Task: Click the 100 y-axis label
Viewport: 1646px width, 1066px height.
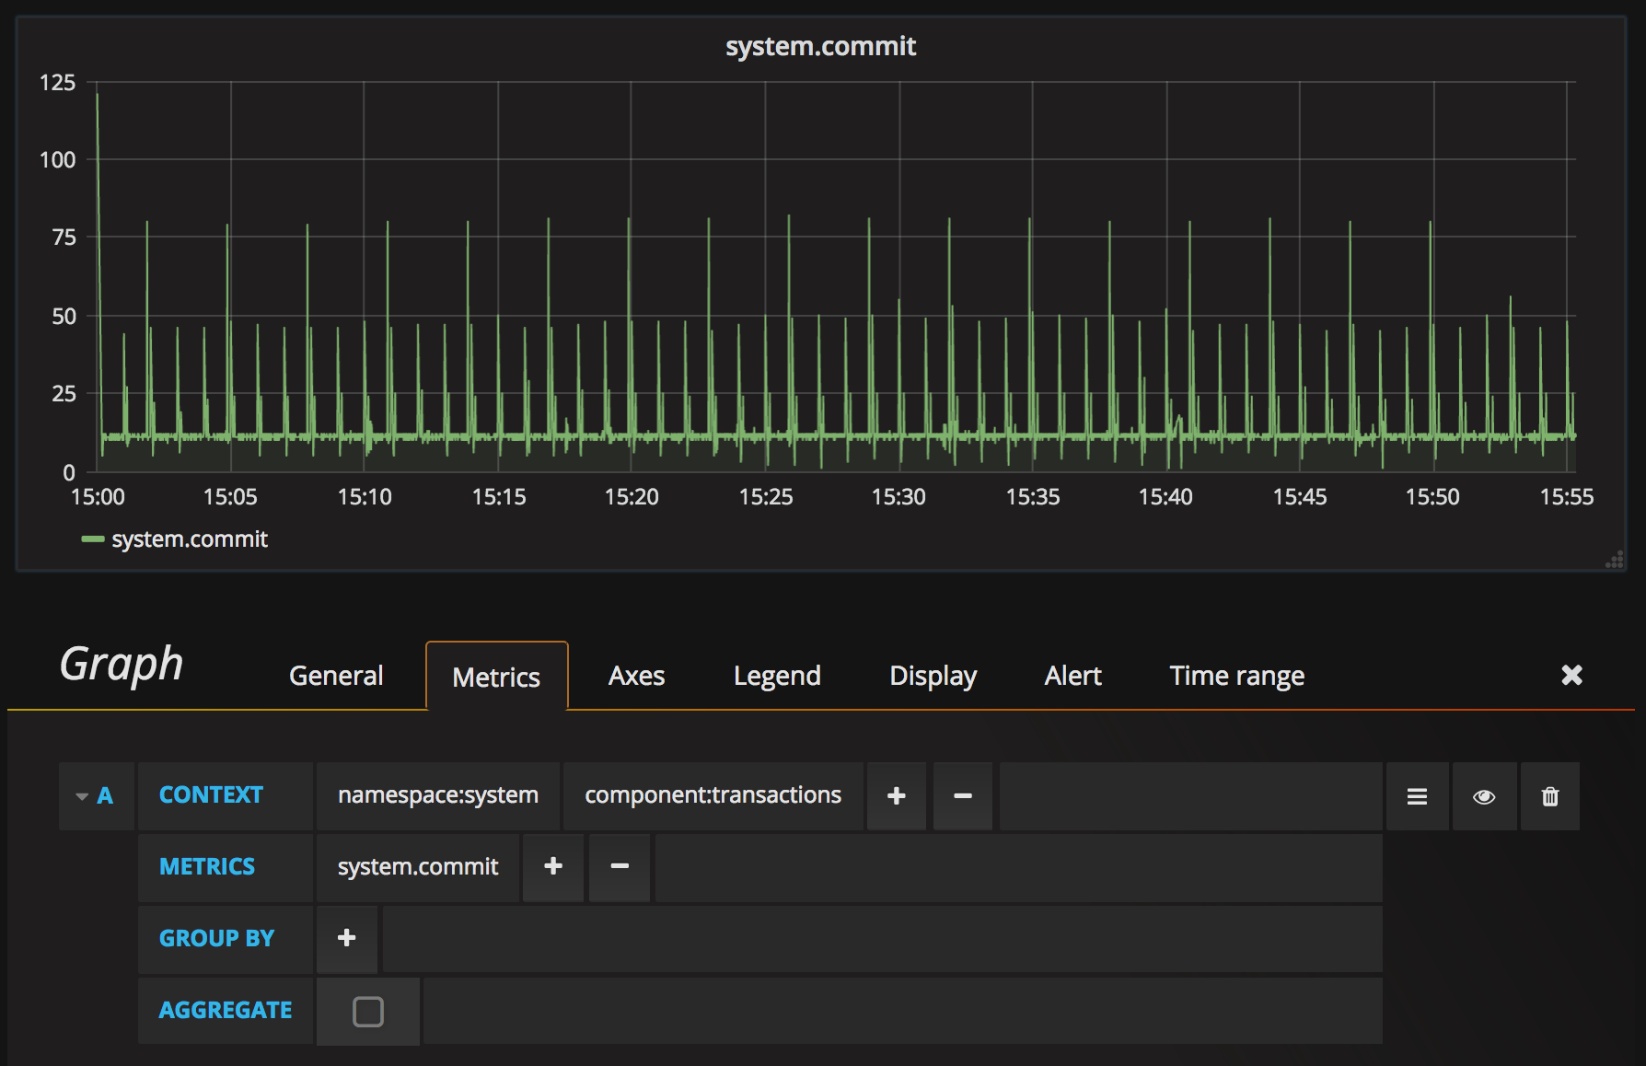Action: pyautogui.click(x=57, y=160)
